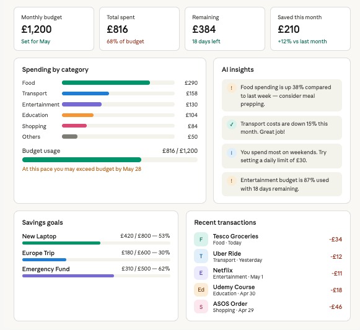Click the 'Savings goals' heading
Image resolution: width=360 pixels, height=330 pixels.
tap(43, 223)
